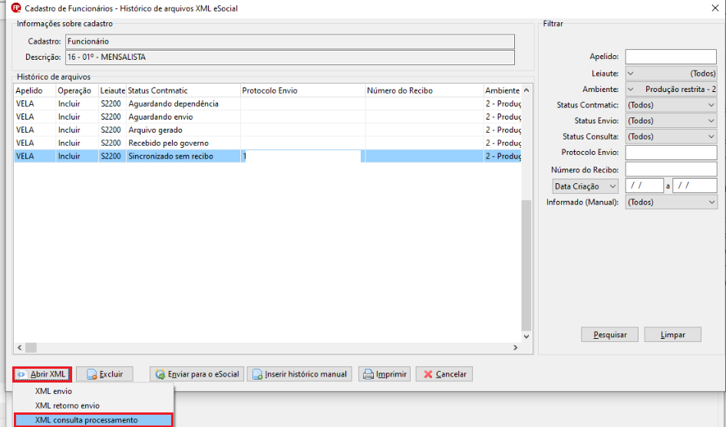Click the start date field for Data Criação
The width and height of the screenshot is (726, 427).
coord(645,186)
